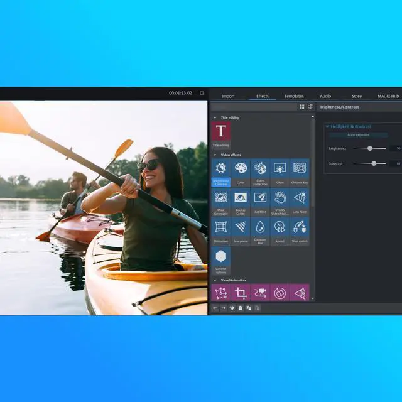Switch to tree list view
This screenshot has width=402, height=402.
(311, 107)
